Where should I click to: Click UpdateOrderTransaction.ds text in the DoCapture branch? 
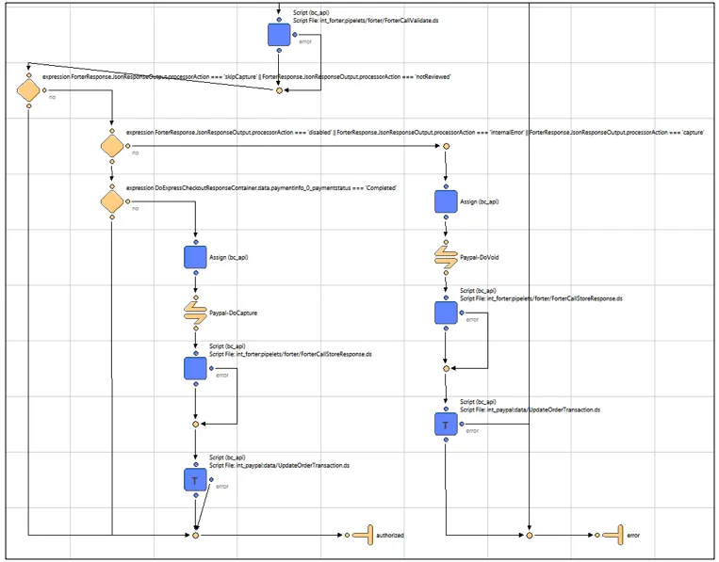[x=279, y=465]
